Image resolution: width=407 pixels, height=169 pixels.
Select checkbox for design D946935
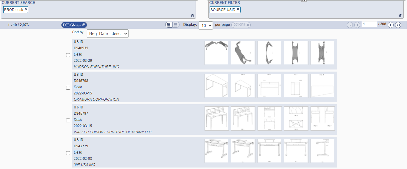pos(68,55)
